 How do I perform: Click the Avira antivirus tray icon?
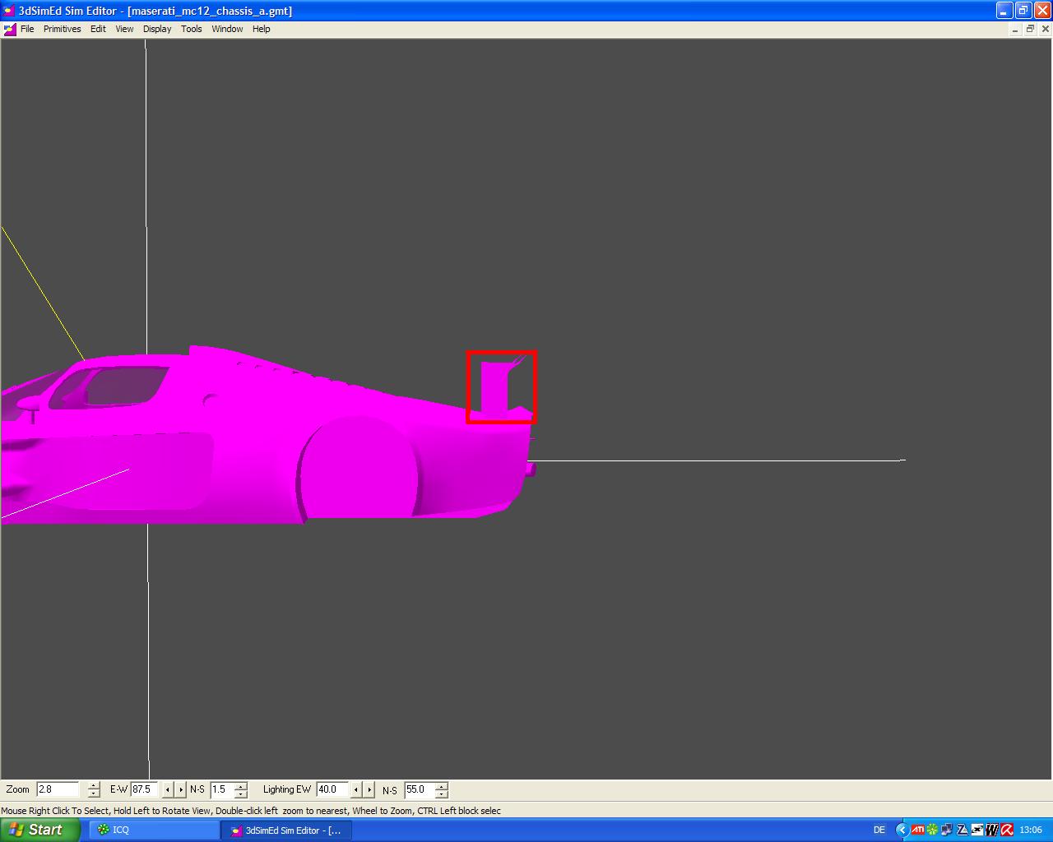(1006, 830)
